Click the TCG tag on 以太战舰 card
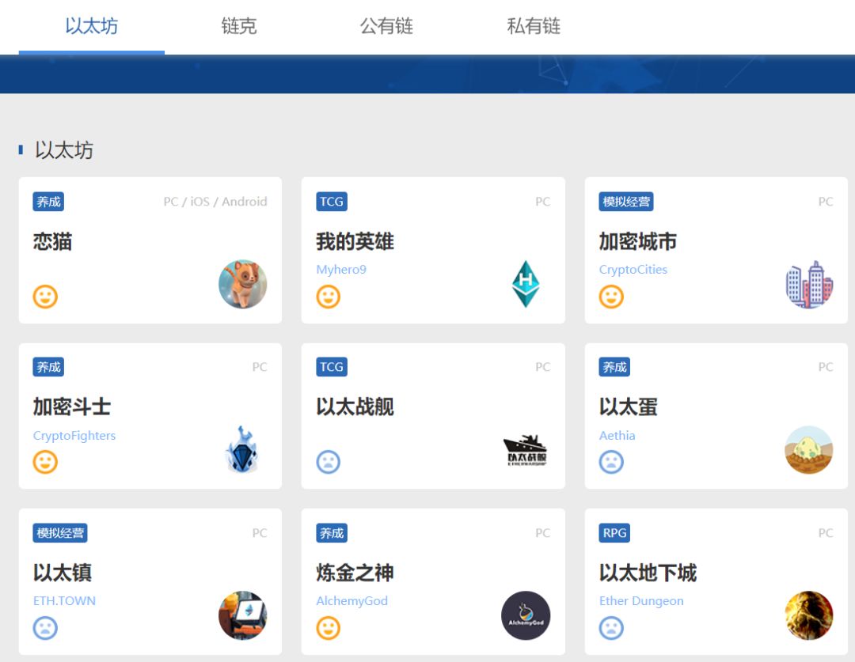The image size is (855, 662). coord(332,367)
